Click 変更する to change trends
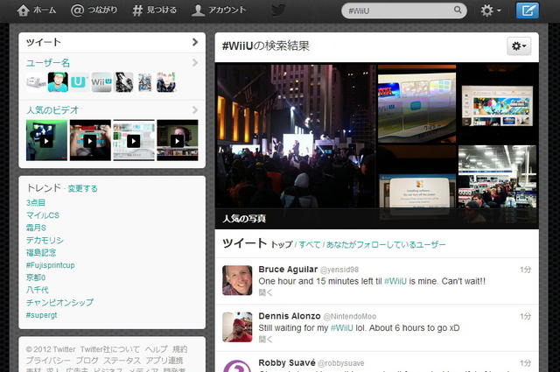The height and width of the screenshot is (372, 560). (x=82, y=189)
